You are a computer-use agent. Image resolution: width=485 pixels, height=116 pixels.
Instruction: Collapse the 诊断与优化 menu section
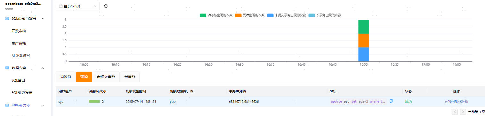coord(42,105)
